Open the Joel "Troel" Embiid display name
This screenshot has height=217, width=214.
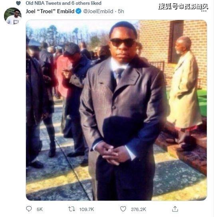(50, 11)
